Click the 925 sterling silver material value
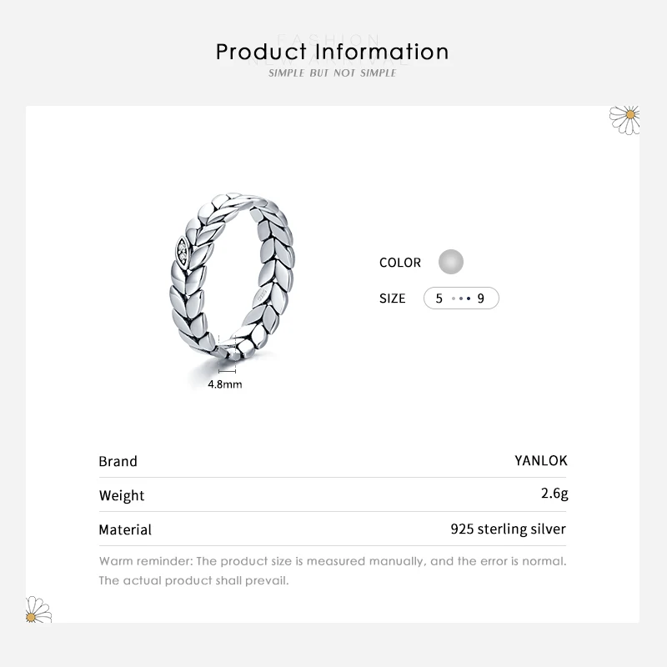Screen dimensions: 667x667 point(508,529)
